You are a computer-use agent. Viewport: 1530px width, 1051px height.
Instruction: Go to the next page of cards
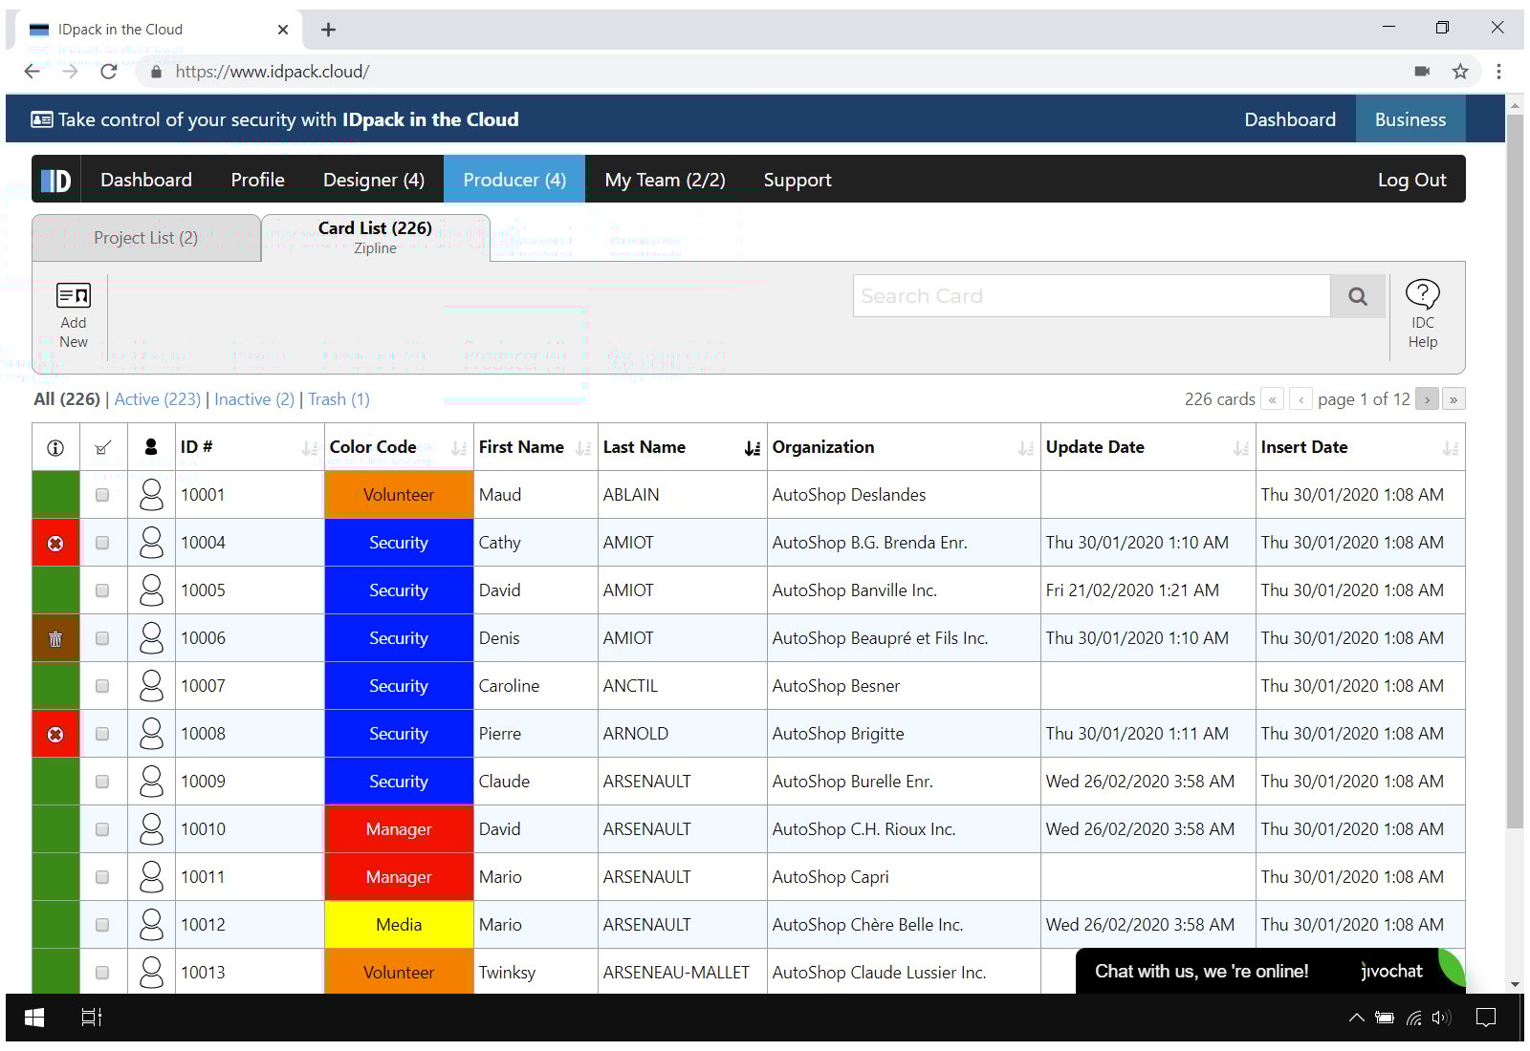(1427, 398)
